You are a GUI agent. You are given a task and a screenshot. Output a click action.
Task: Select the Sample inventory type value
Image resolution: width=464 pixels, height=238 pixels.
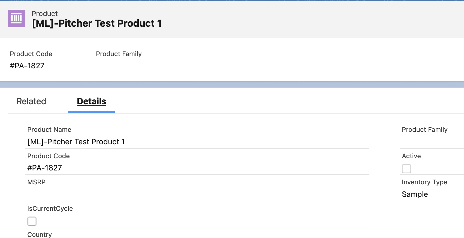tap(415, 194)
